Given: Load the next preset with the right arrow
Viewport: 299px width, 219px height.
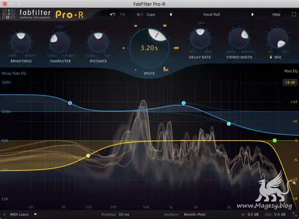Looking at the screenshot, I should click(x=252, y=15).
